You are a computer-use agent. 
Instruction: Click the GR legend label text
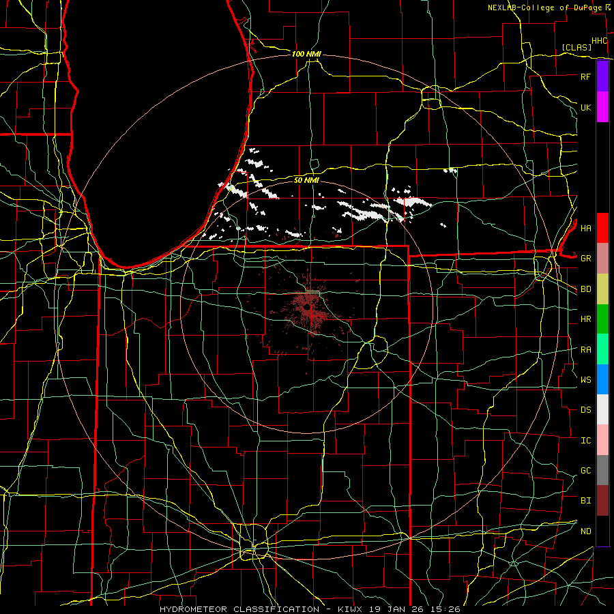point(585,259)
